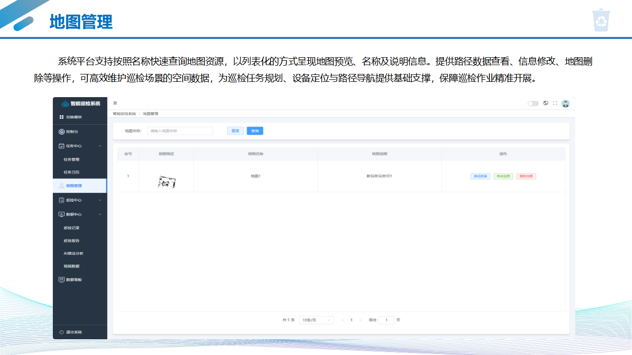Open 任务日历 in the sidebar
This screenshot has width=632, height=355.
[x=72, y=172]
